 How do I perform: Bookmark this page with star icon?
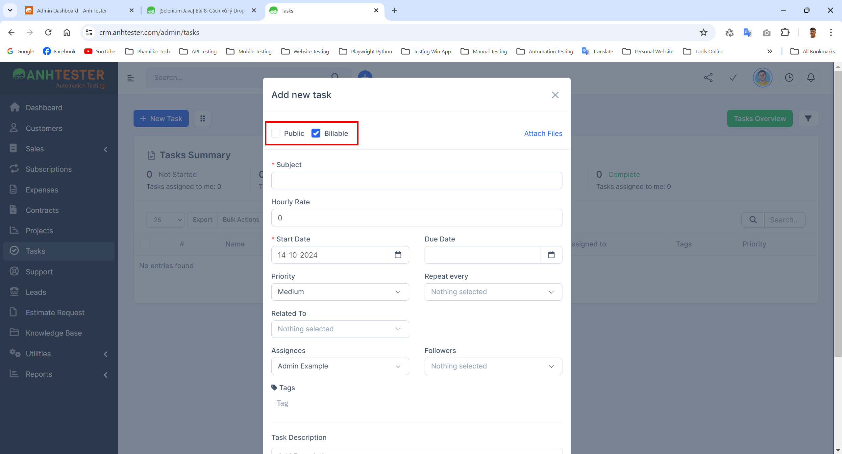tap(704, 32)
